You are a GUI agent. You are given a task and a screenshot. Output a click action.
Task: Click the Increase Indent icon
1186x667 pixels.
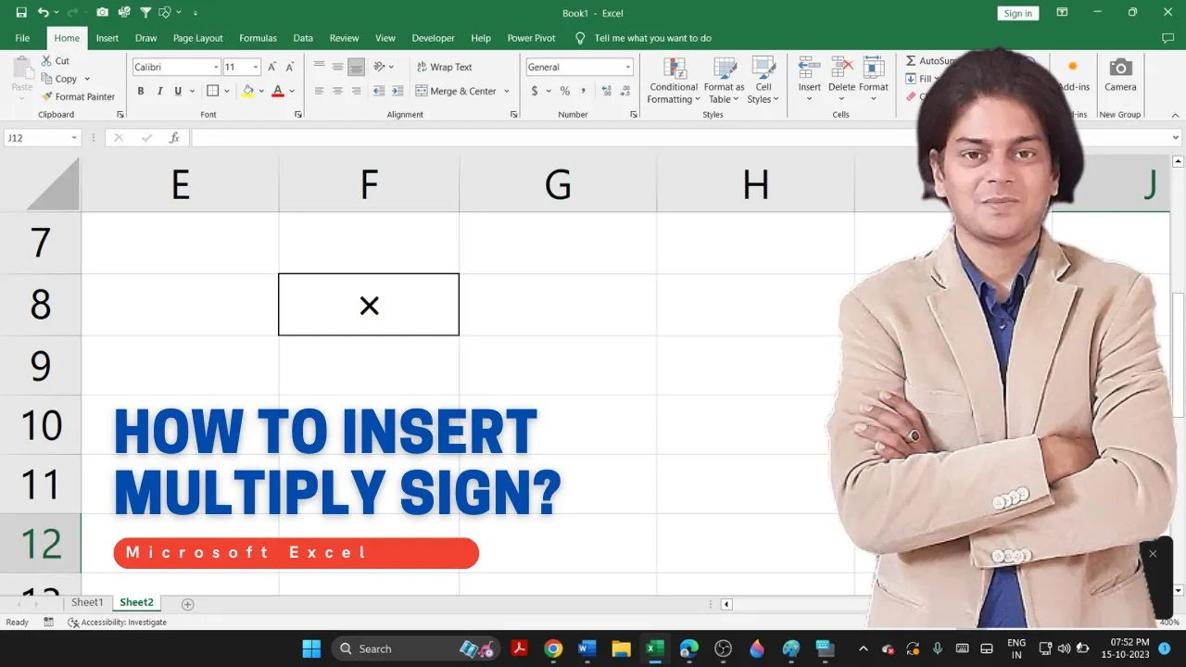point(397,91)
